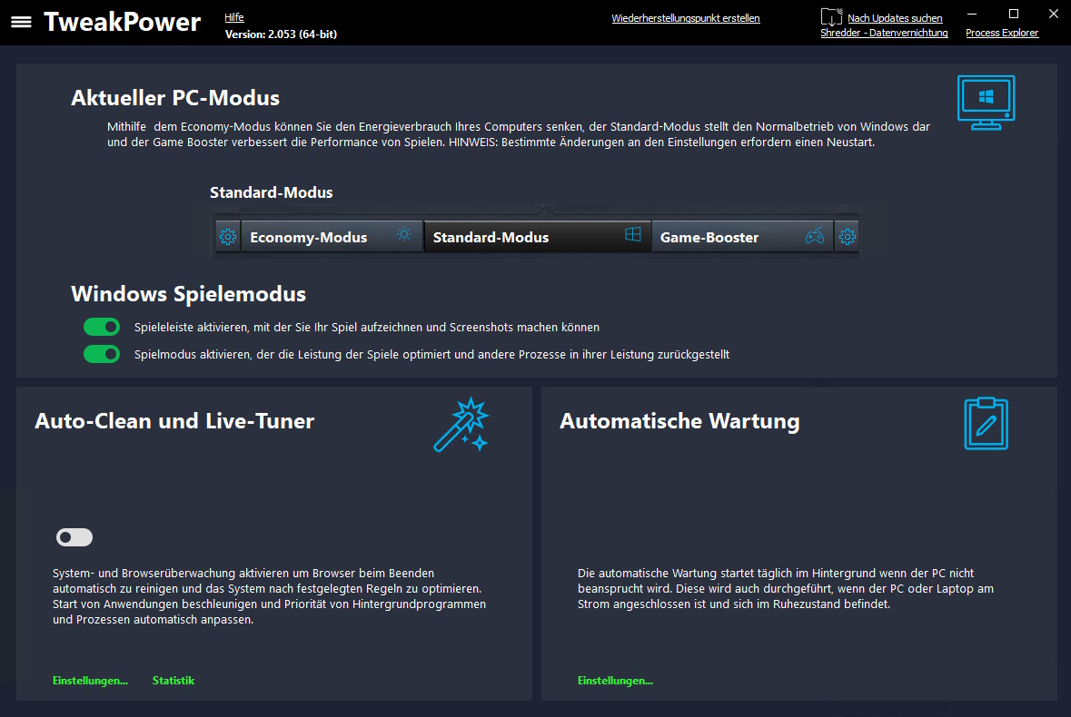Open Game-Booster settings gear icon
1071x717 pixels.
tap(847, 238)
